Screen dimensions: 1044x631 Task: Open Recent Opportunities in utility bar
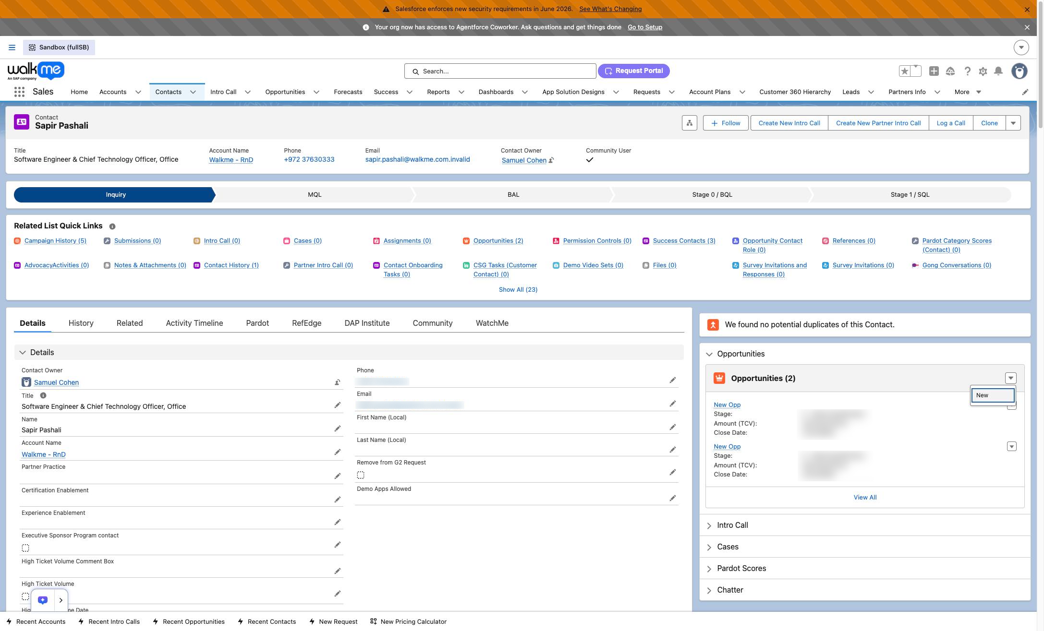tap(188, 621)
